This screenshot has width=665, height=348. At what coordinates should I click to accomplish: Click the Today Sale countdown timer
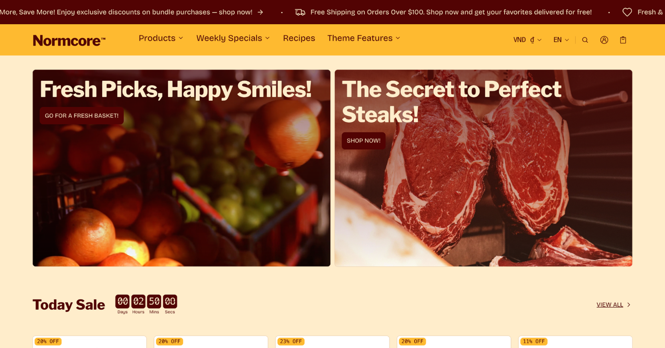[146, 305]
